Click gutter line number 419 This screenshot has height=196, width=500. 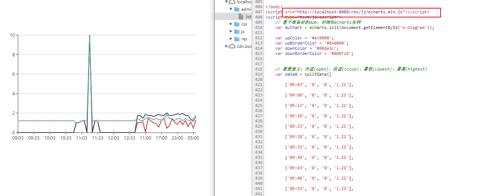(259, 74)
